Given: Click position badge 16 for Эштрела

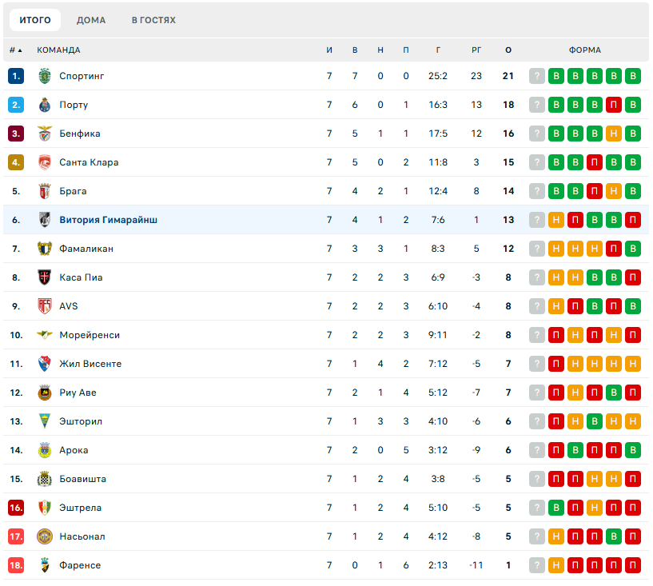Looking at the screenshot, I should point(16,508).
